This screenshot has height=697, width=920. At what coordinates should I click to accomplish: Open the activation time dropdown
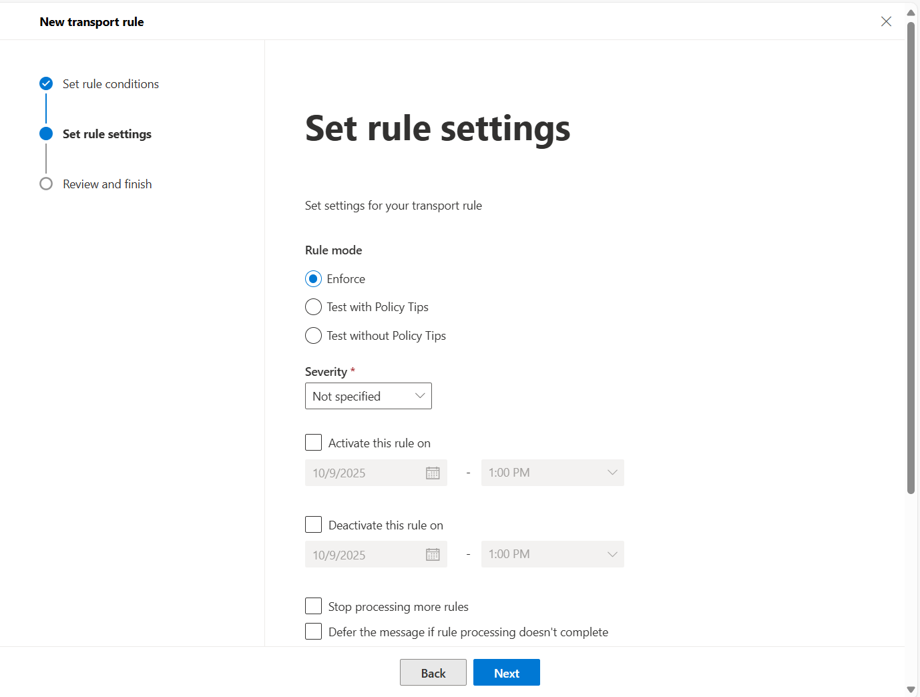[x=552, y=473]
